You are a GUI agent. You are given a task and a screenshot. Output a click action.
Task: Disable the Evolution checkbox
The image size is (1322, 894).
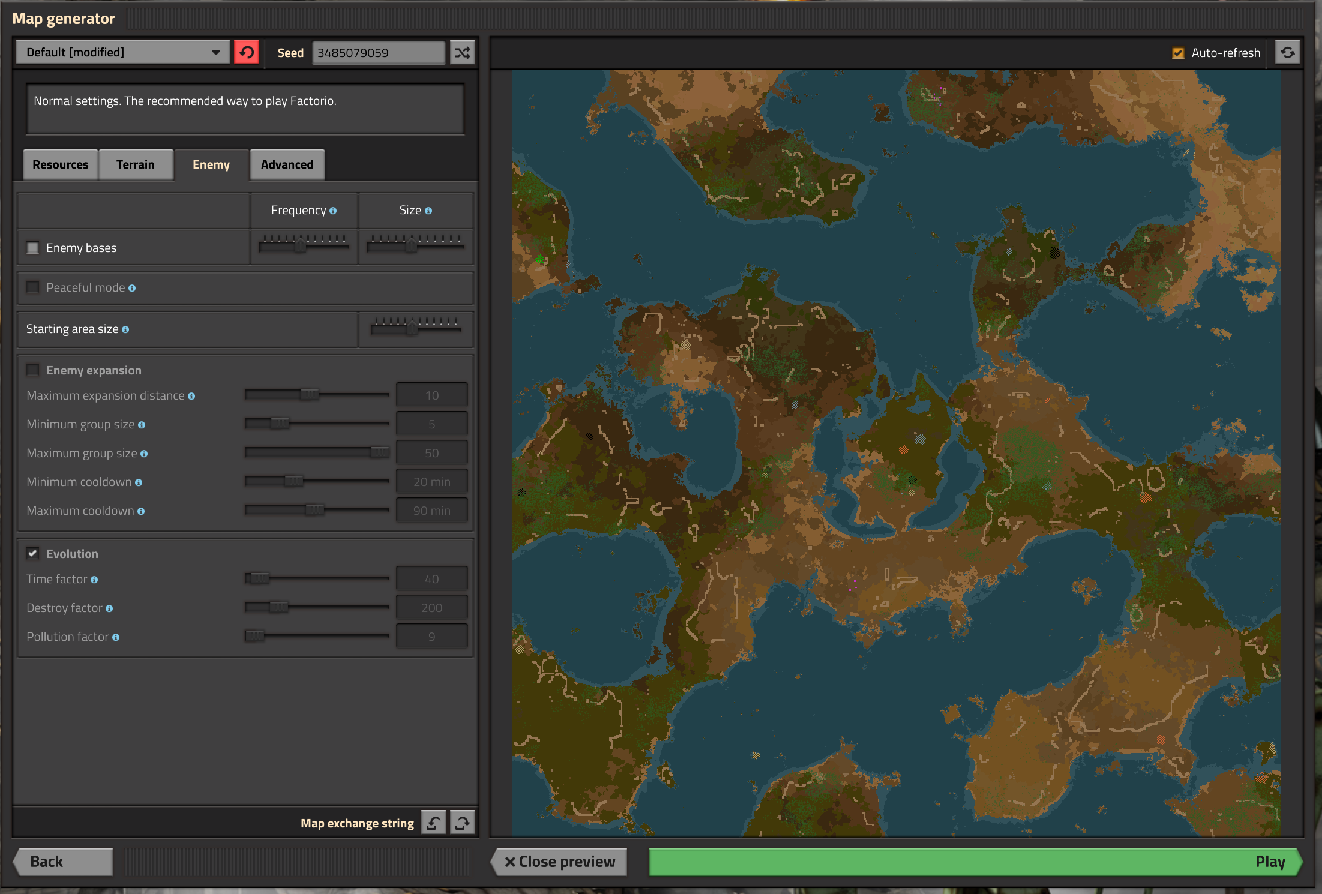[x=33, y=553]
